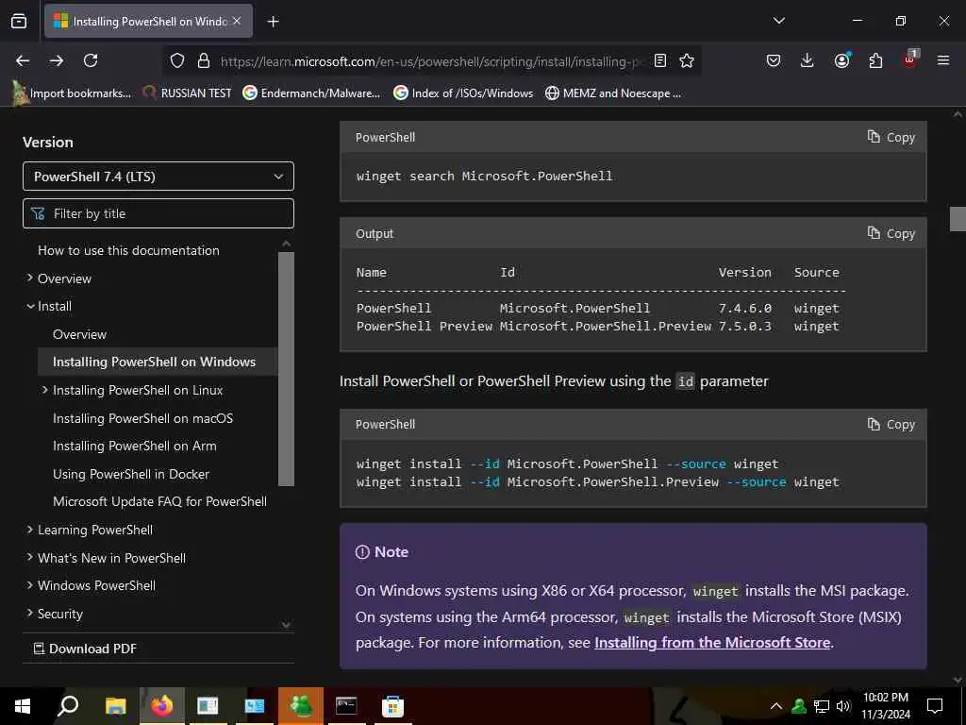Open the terminal window taskbar icon
Screen dimensions: 966x725
(346, 706)
